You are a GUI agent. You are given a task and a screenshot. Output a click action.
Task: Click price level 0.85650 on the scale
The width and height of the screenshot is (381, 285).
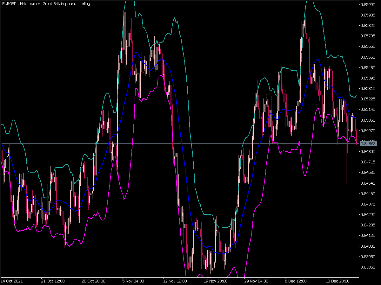click(x=368, y=47)
